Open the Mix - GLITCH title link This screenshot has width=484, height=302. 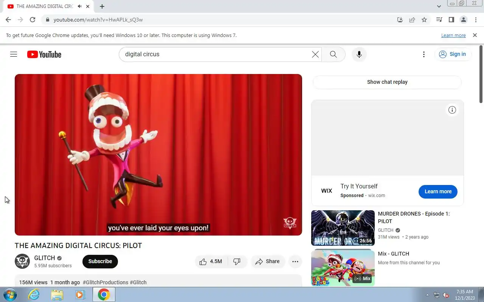393,254
